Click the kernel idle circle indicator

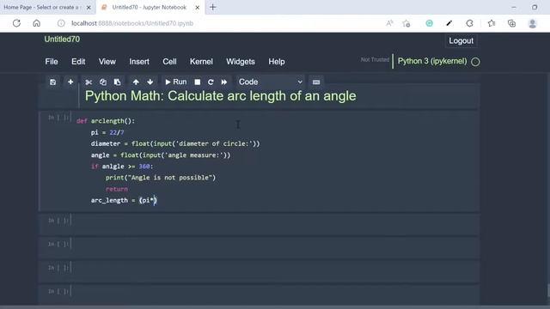tap(475, 62)
